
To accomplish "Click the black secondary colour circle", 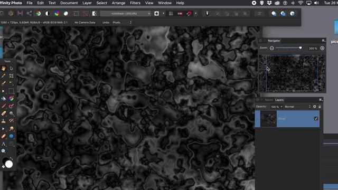I will 5,160.
